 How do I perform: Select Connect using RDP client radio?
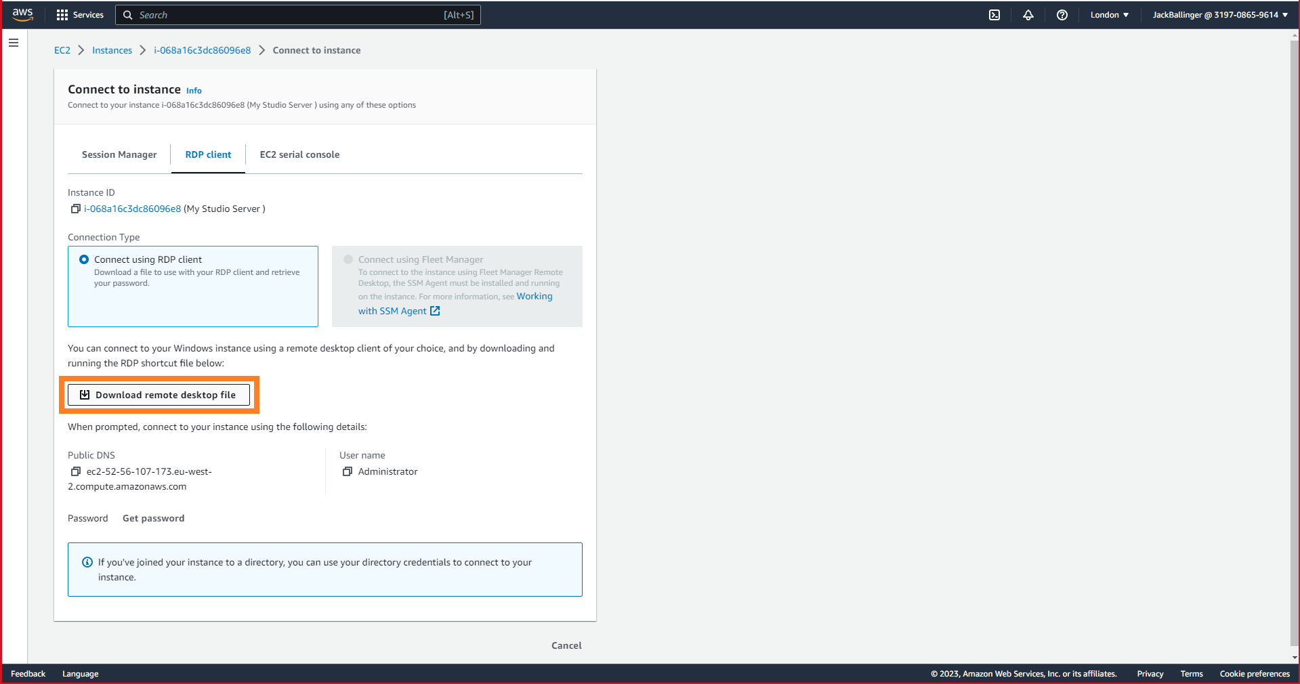(84, 259)
